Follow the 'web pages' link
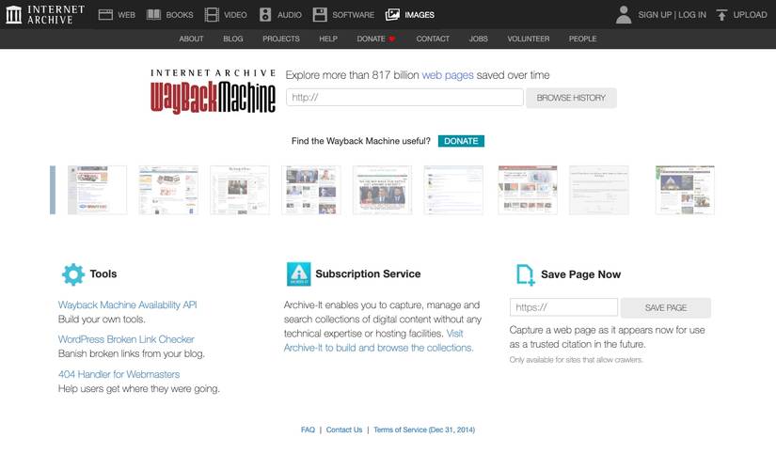The height and width of the screenshot is (453, 776). [448, 75]
